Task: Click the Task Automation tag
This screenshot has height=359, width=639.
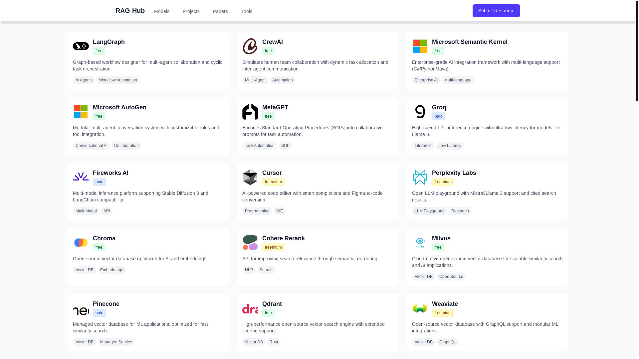Action: [x=260, y=146]
